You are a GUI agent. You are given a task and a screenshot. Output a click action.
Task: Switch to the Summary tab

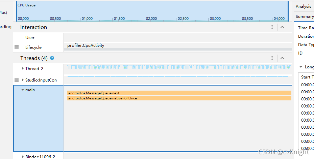tap(305, 17)
